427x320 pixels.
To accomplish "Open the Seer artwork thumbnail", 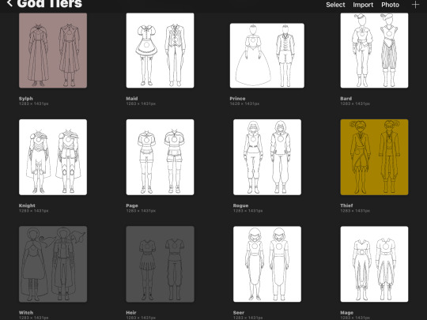I will (267, 264).
